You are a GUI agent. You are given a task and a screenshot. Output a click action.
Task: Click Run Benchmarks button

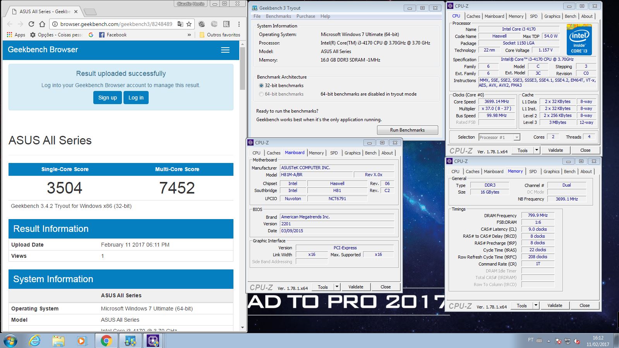point(407,130)
